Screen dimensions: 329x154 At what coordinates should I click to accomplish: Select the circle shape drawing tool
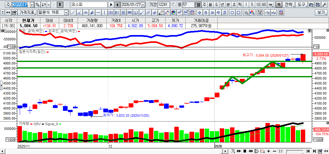coord(233,13)
